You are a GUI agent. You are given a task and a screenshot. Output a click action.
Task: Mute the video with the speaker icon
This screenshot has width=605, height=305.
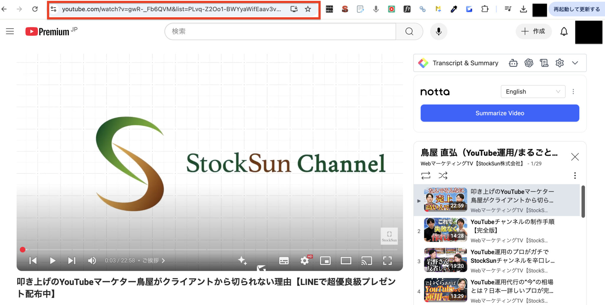(x=92, y=260)
